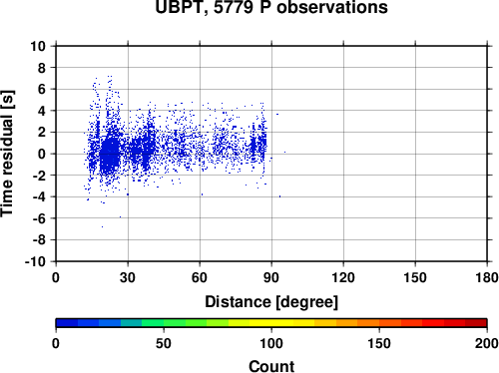499x373 pixels.
Task: Click the dark red end of colorbar
Action: pyautogui.click(x=476, y=323)
